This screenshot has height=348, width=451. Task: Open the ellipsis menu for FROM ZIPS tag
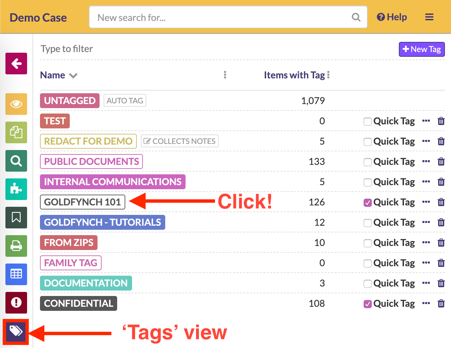(x=426, y=243)
